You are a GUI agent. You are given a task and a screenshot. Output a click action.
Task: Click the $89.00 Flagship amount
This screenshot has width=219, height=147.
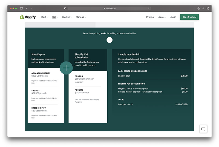184,88
